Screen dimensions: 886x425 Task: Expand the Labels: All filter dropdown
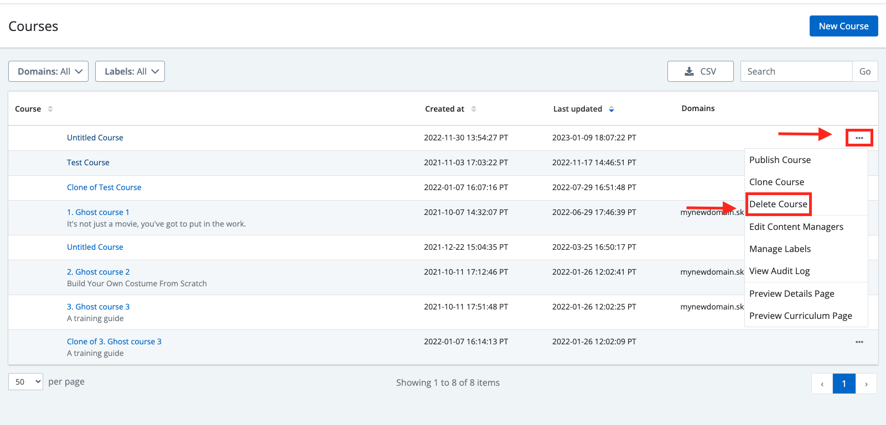coord(130,71)
